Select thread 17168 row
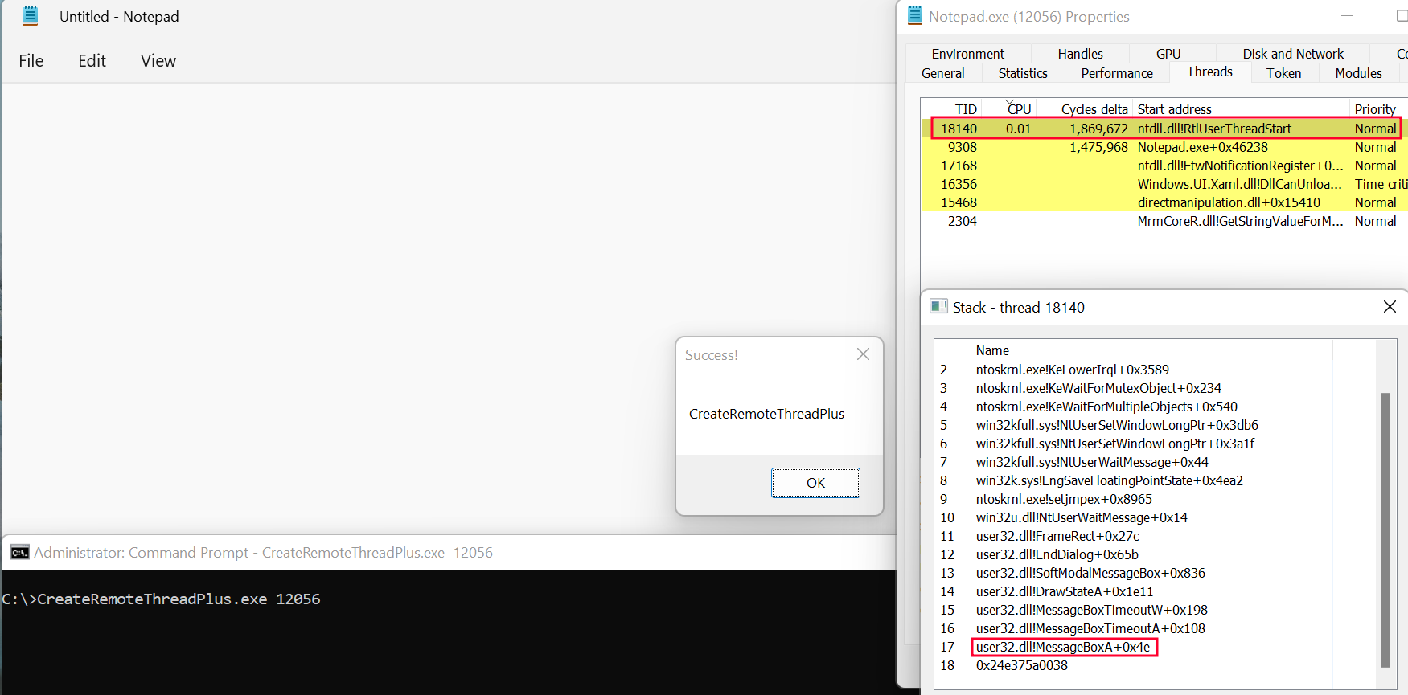1408x695 pixels. point(1164,166)
